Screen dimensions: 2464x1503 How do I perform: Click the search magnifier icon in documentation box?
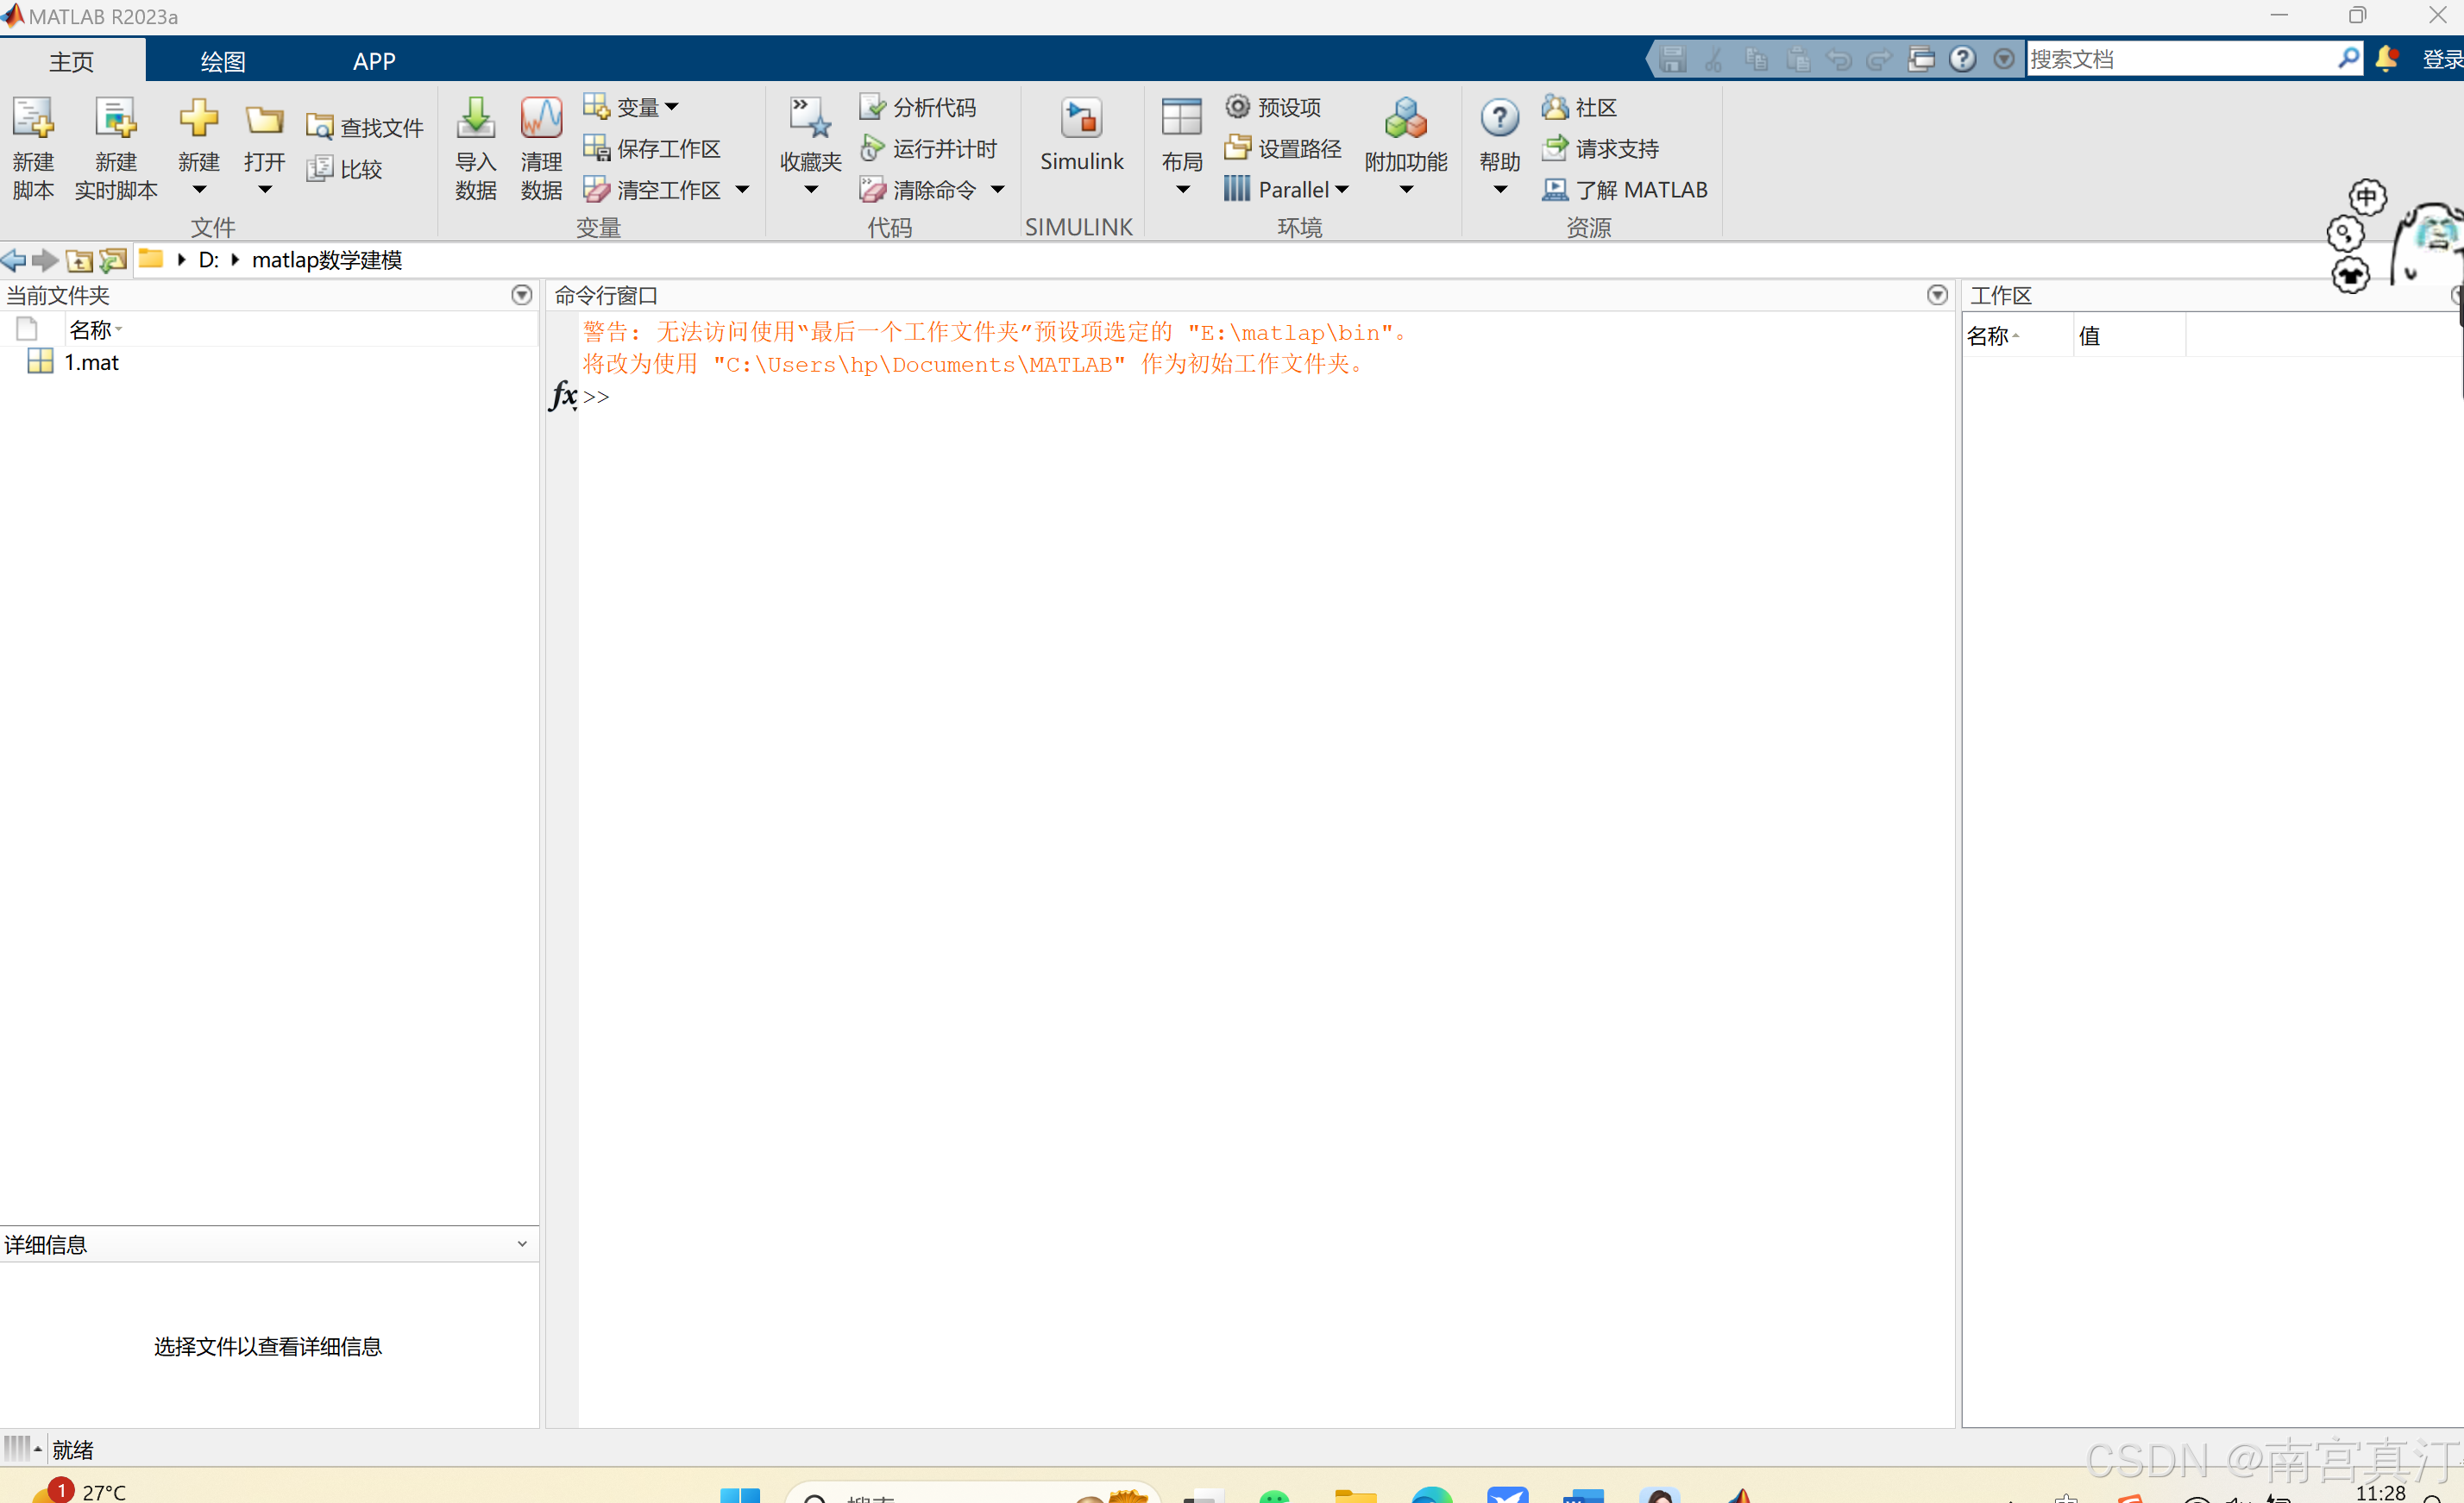click(2348, 58)
